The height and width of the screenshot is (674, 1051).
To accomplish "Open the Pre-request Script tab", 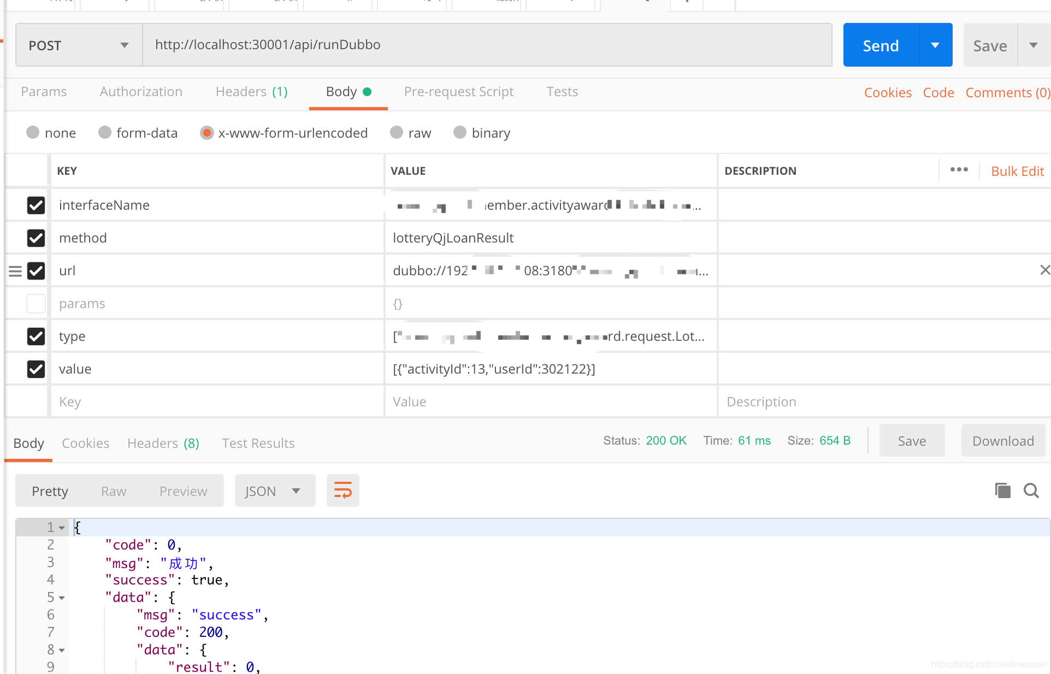I will [x=459, y=92].
